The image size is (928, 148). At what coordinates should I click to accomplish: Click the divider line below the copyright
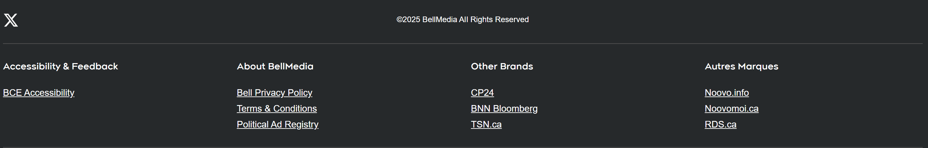pyautogui.click(x=463, y=44)
